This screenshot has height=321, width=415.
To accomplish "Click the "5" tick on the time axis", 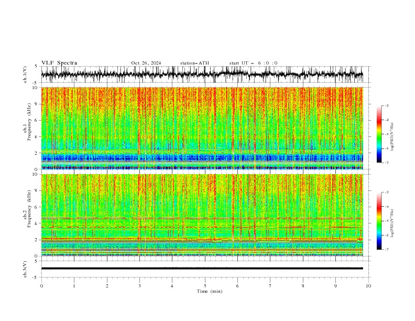I will [205, 286].
